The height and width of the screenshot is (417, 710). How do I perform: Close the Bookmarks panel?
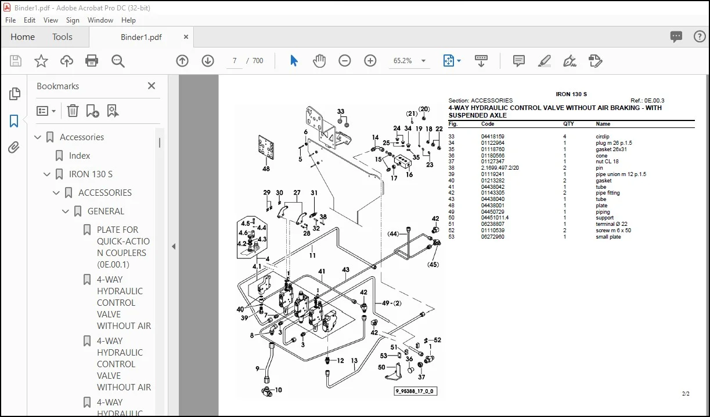click(x=152, y=86)
